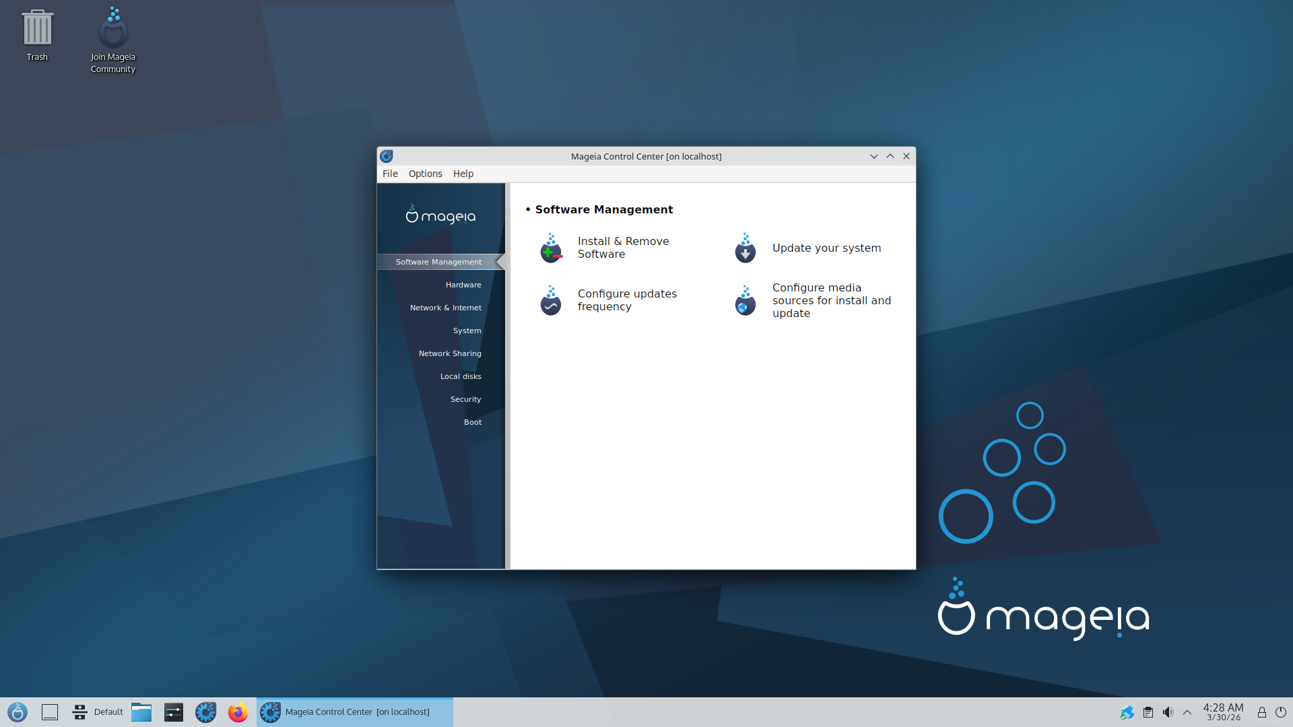Select the Security category
The height and width of the screenshot is (727, 1293).
click(466, 399)
